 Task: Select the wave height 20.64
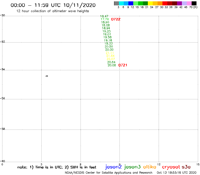click(111, 62)
